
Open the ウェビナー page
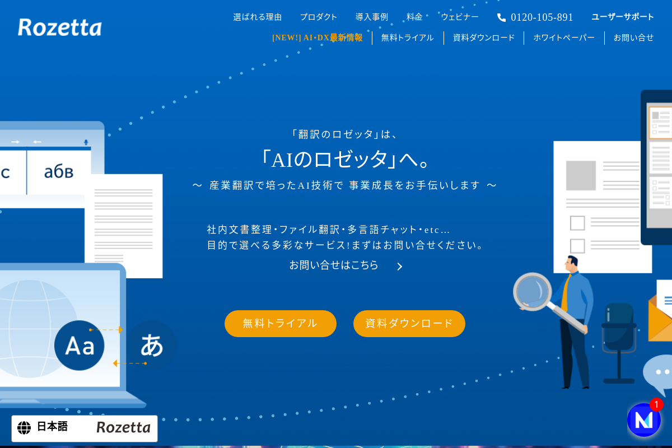tap(460, 17)
